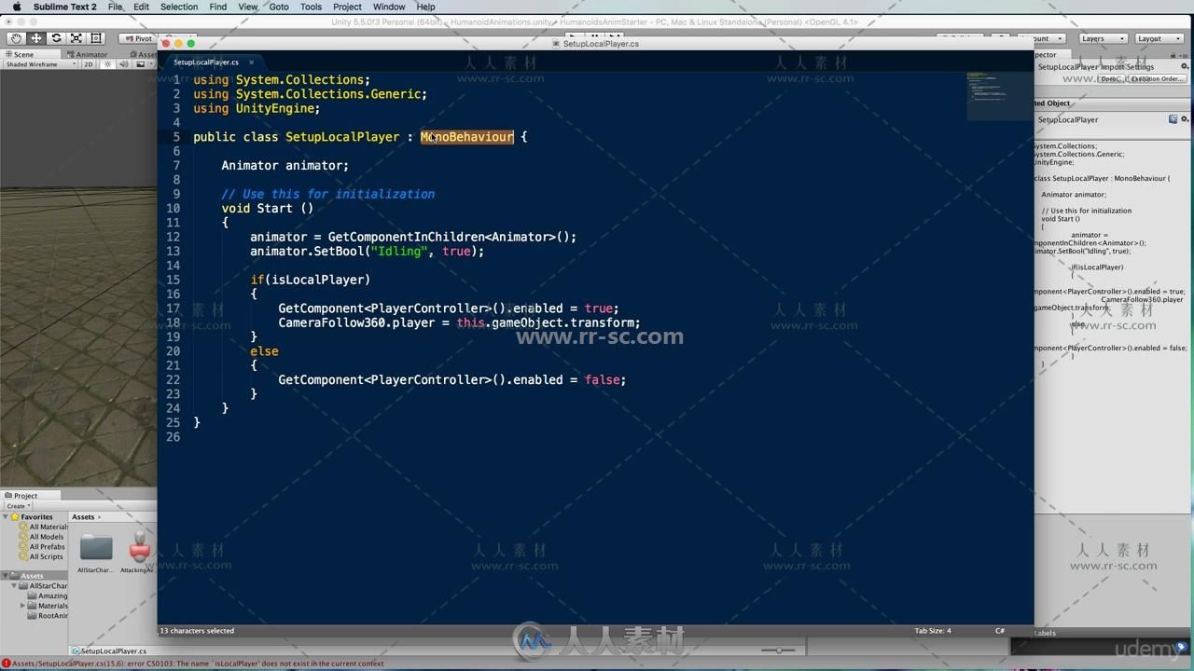Open the View menu
Image resolution: width=1194 pixels, height=671 pixels.
[x=247, y=7]
